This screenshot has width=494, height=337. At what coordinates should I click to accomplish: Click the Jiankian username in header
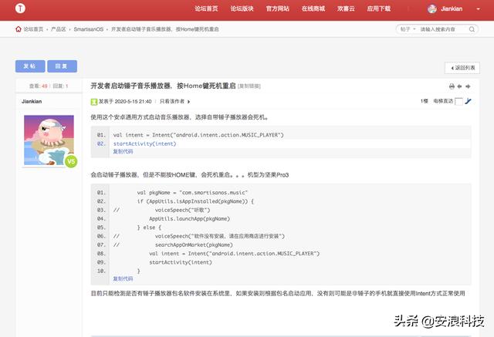coord(452,8)
